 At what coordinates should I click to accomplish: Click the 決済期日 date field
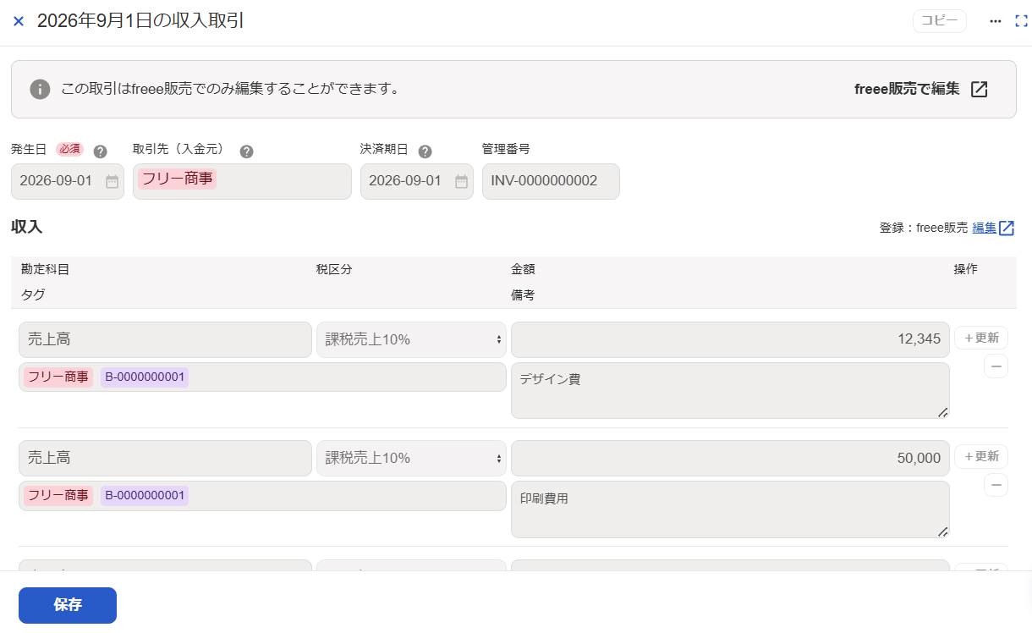[417, 181]
